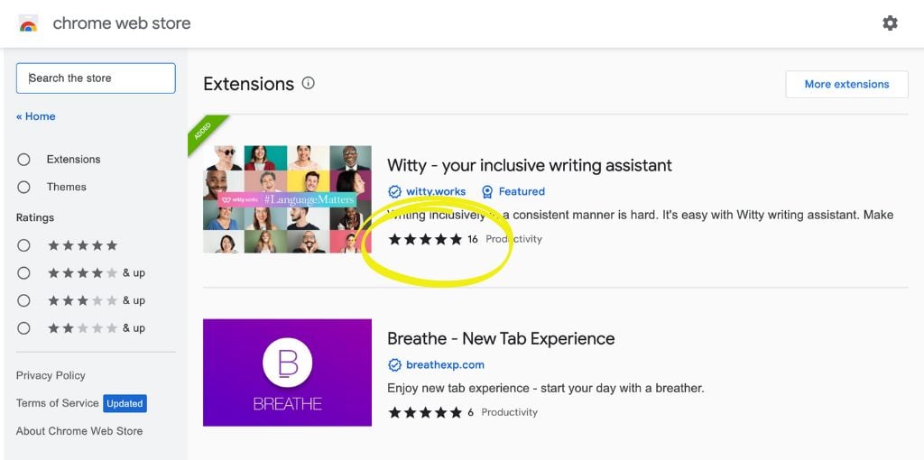Go back via the Home link
This screenshot has height=460, width=924.
(36, 116)
